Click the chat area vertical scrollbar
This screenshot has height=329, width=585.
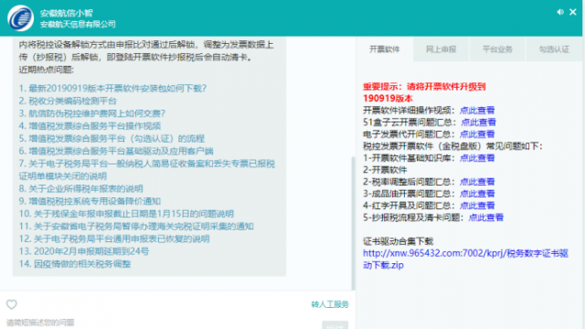tap(353, 223)
